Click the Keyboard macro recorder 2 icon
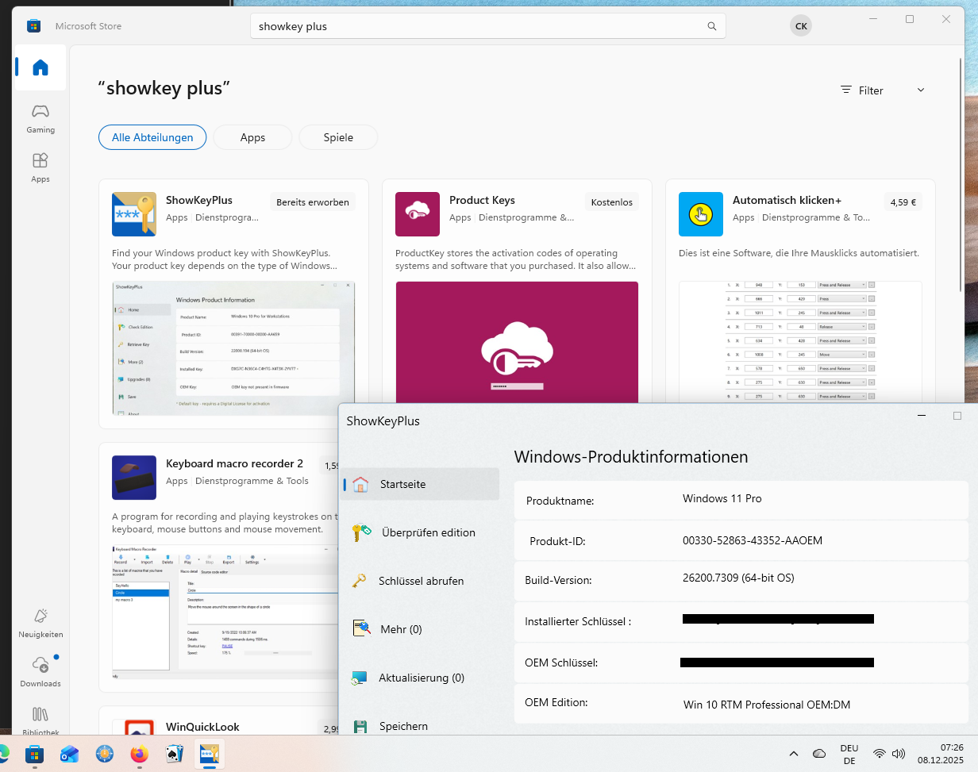This screenshot has width=978, height=772. 134,478
